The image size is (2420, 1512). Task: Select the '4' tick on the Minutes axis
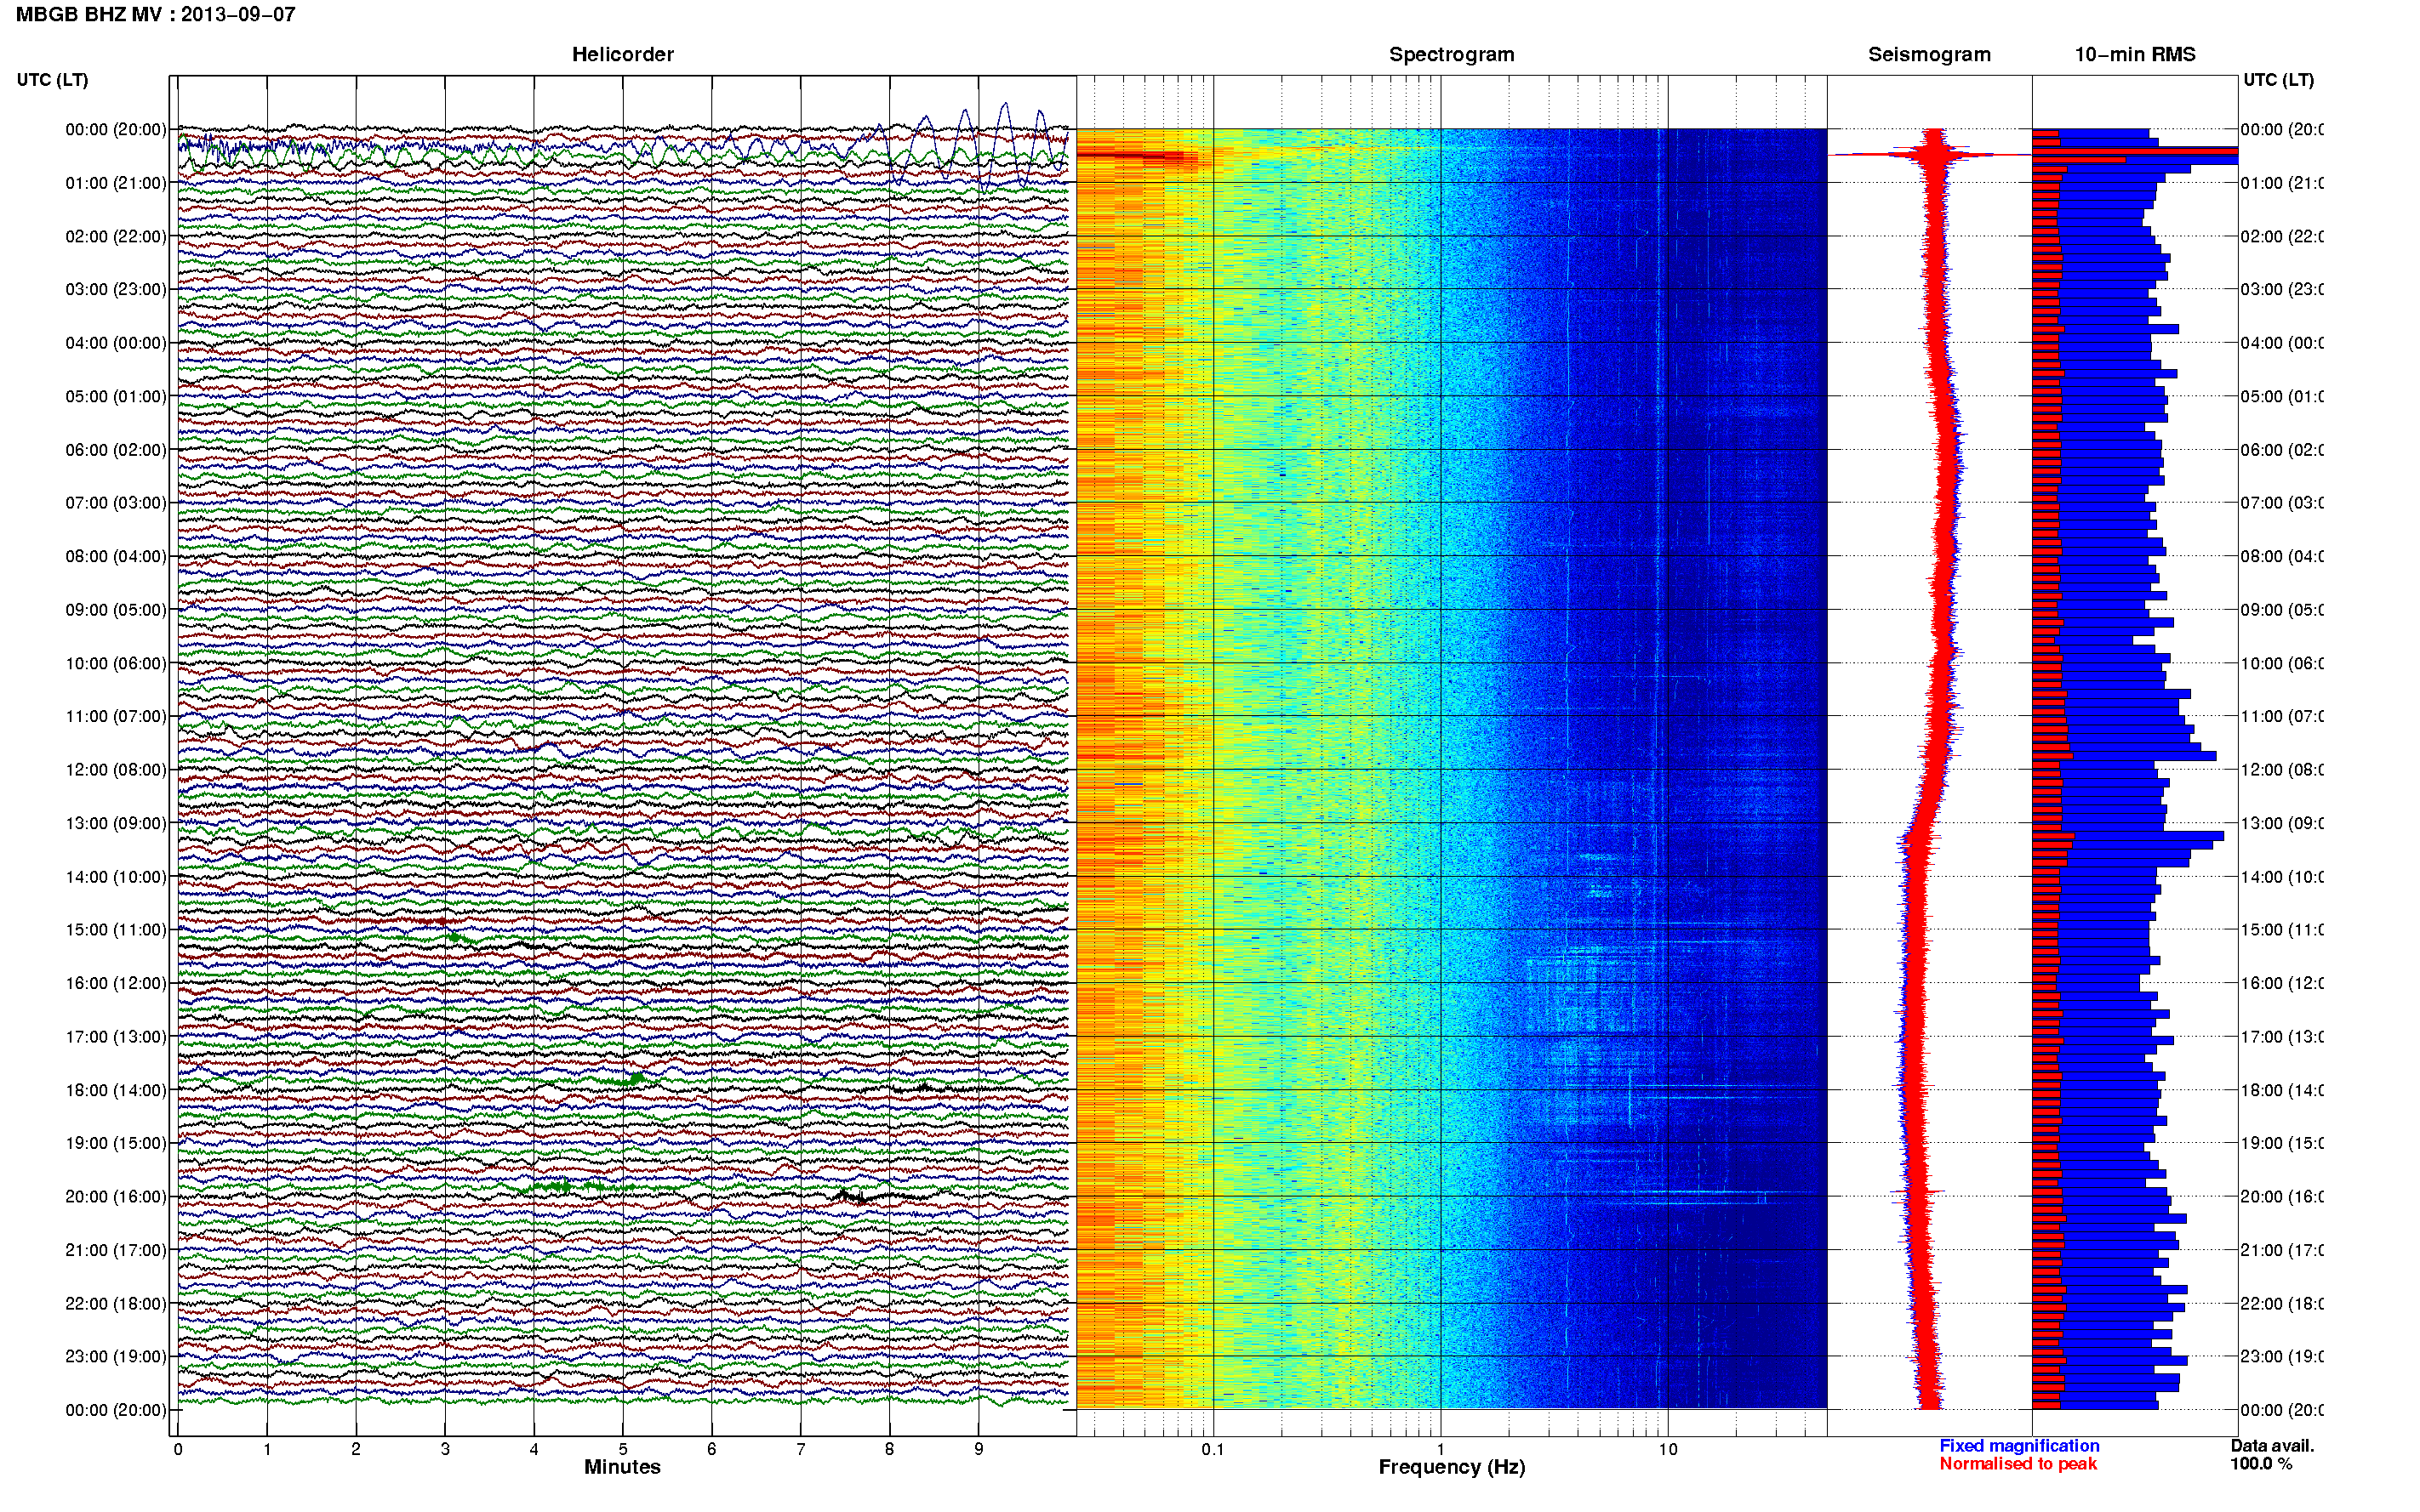(x=534, y=1449)
